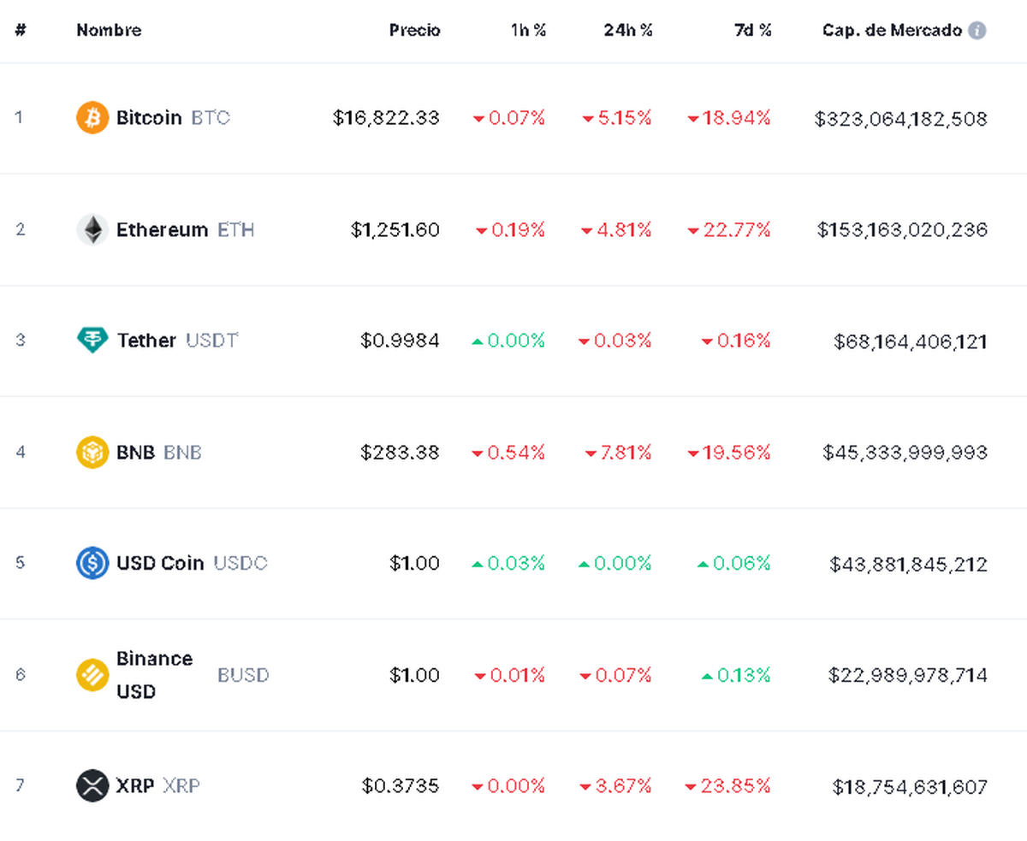The image size is (1027, 841).
Task: Open the XRP name link
Action: point(135,785)
